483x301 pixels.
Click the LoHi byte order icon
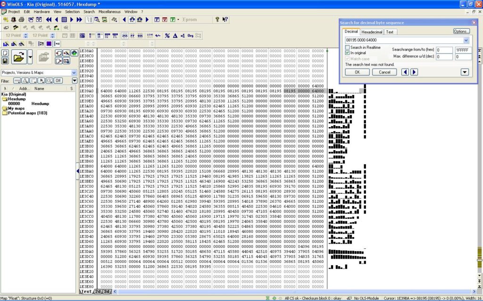(150, 36)
